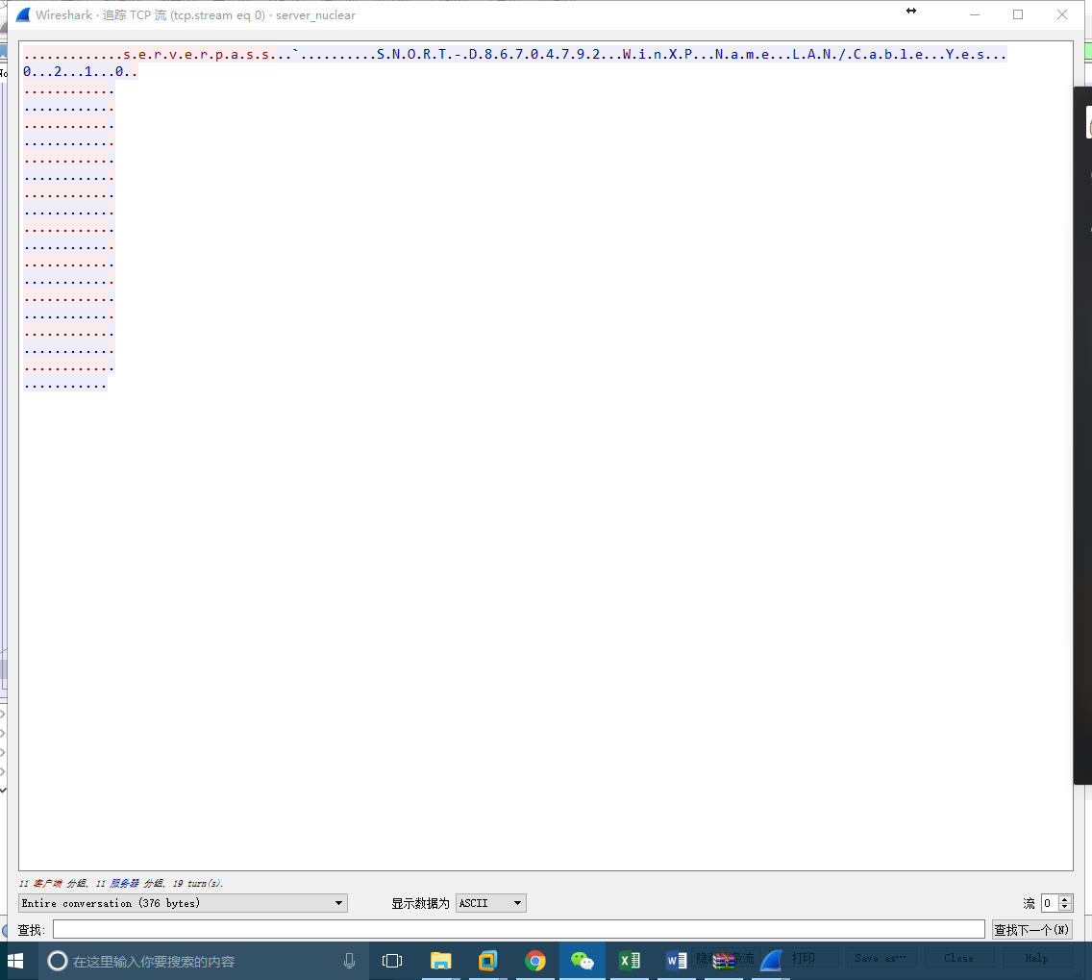Open Microsoft Word from the taskbar

point(676,960)
